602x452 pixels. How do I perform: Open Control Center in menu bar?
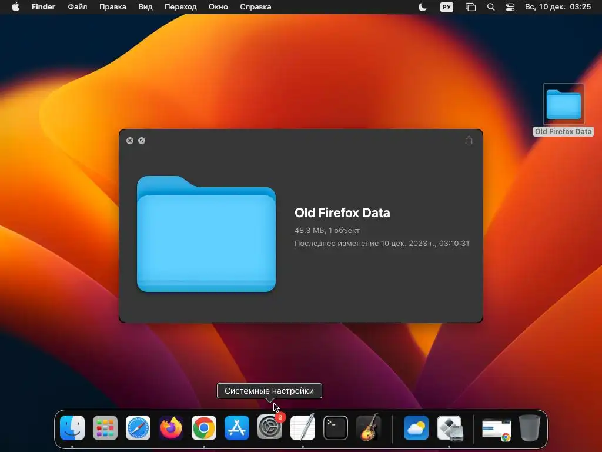pyautogui.click(x=510, y=7)
